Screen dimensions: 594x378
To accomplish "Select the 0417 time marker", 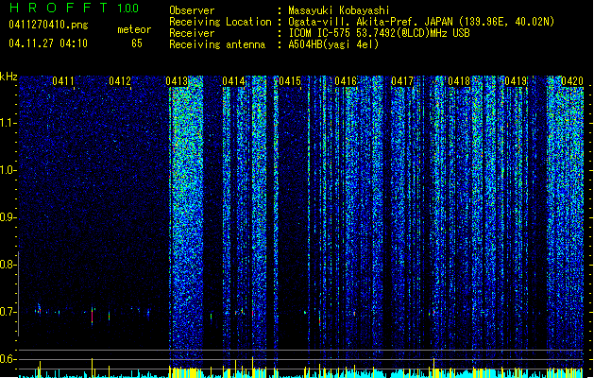I will (x=402, y=81).
